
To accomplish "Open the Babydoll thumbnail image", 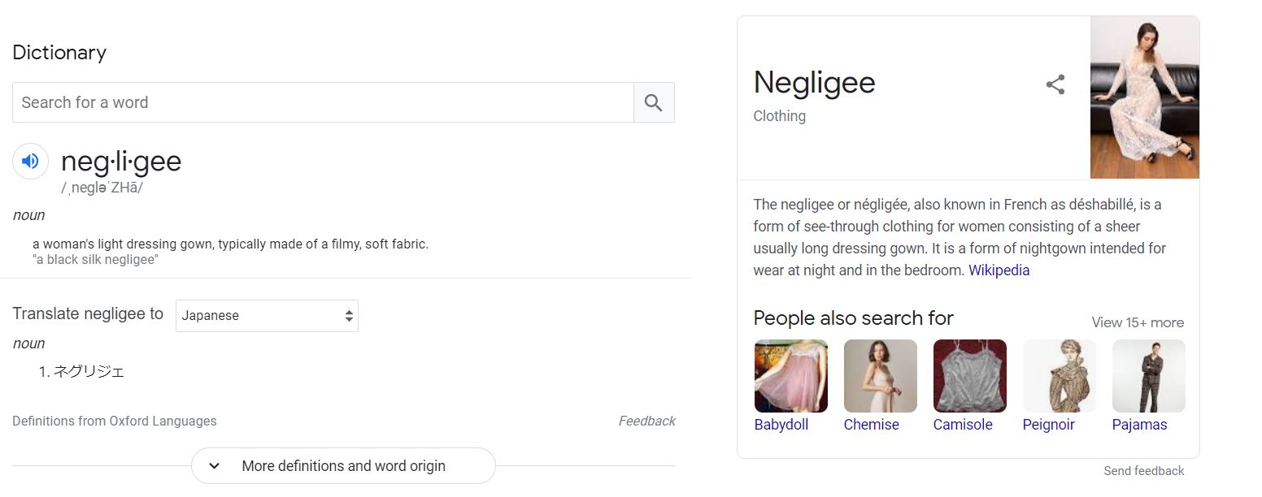I will [x=790, y=376].
